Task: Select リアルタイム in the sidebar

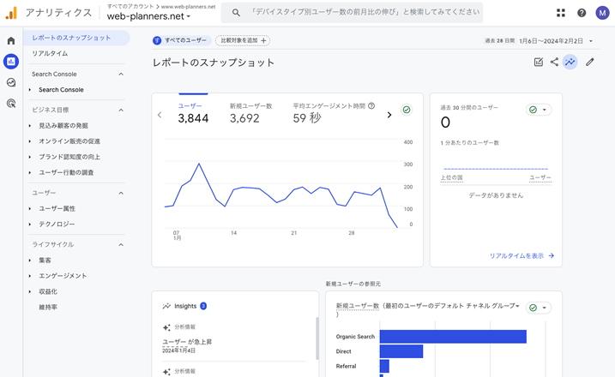Action: [50, 53]
